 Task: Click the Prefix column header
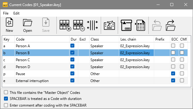point(162,39)
